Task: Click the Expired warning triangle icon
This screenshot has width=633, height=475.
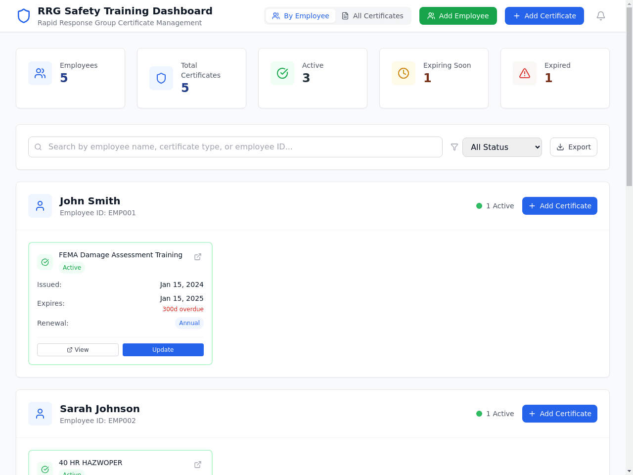Action: click(x=525, y=73)
